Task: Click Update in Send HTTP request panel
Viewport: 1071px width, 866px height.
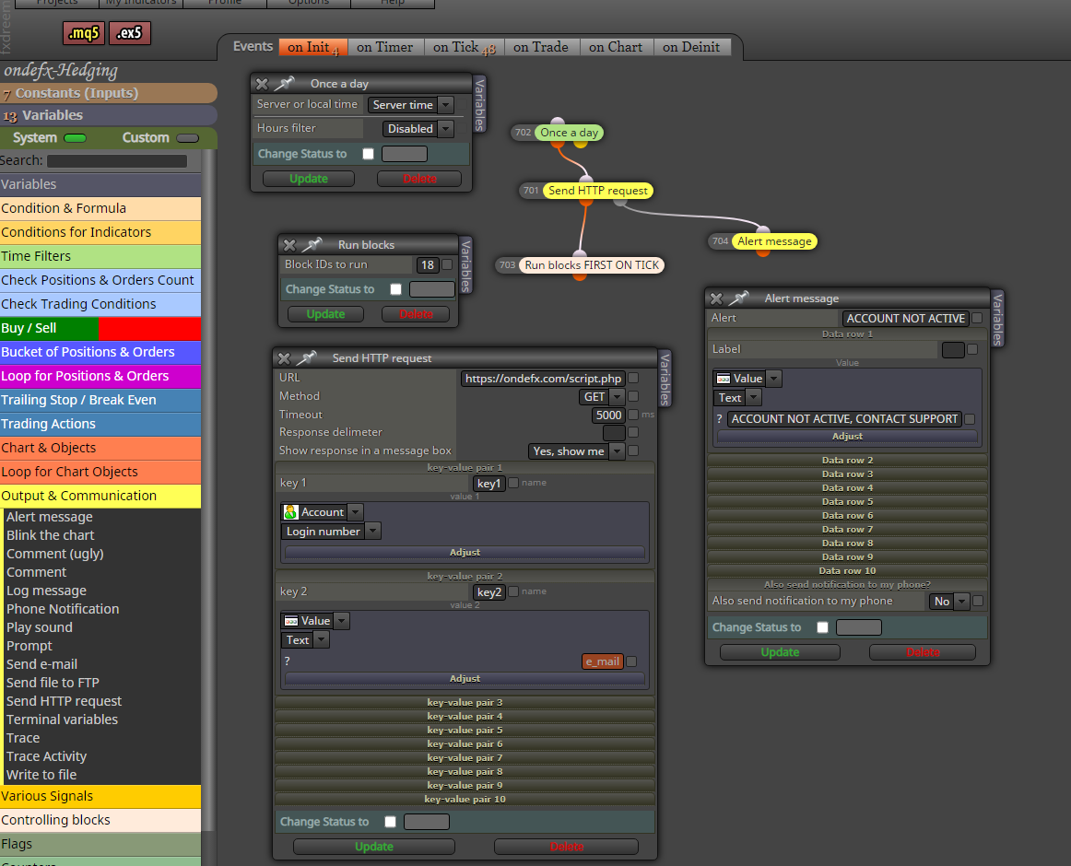Action: (x=373, y=847)
